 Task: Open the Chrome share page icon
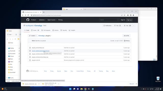122,15
